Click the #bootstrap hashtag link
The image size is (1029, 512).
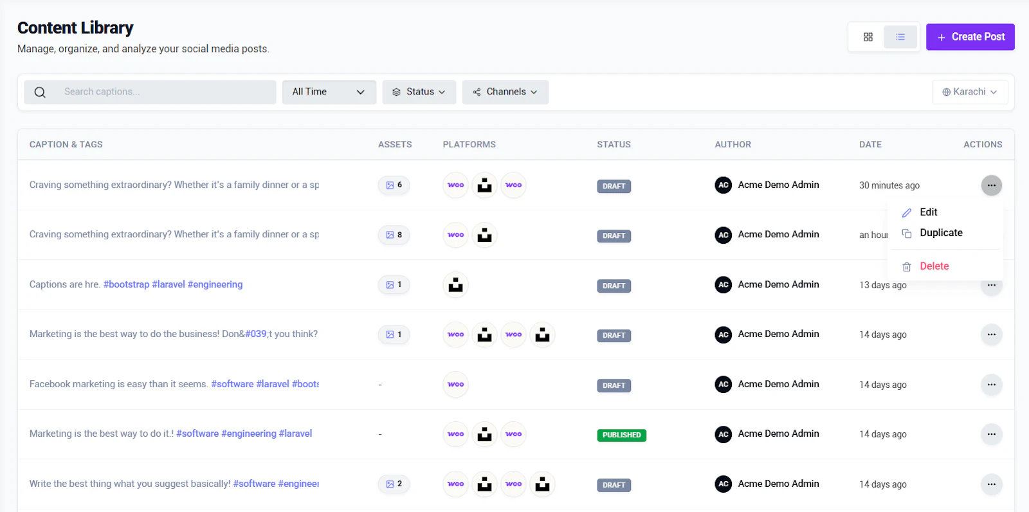[x=126, y=284]
